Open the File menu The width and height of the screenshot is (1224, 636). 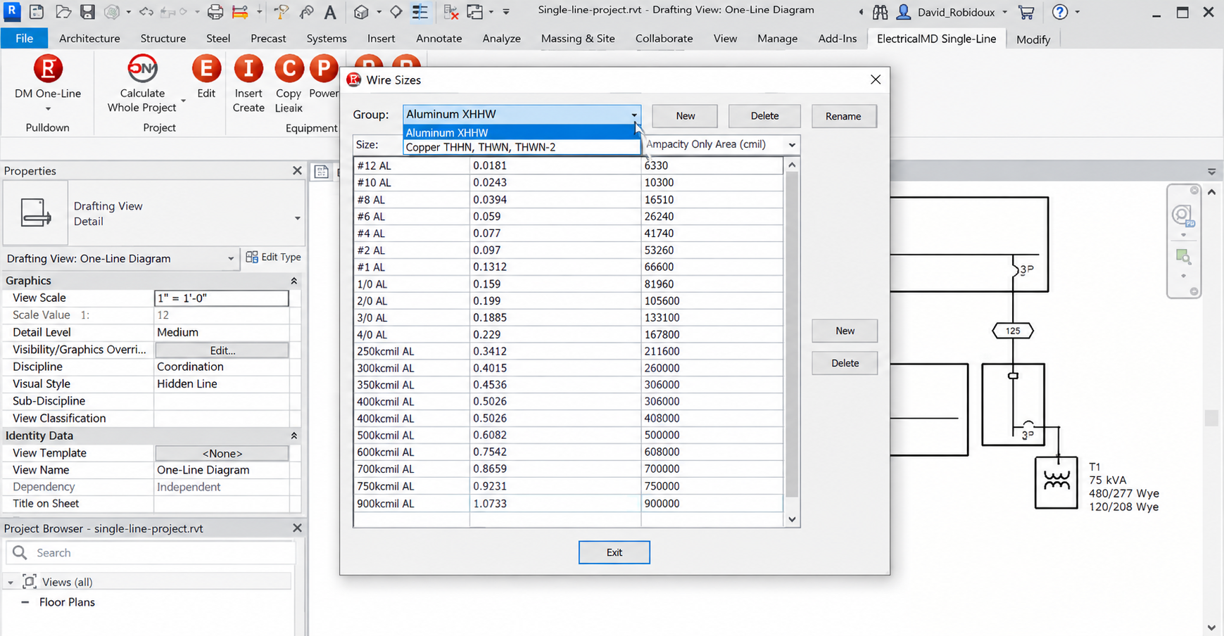24,38
